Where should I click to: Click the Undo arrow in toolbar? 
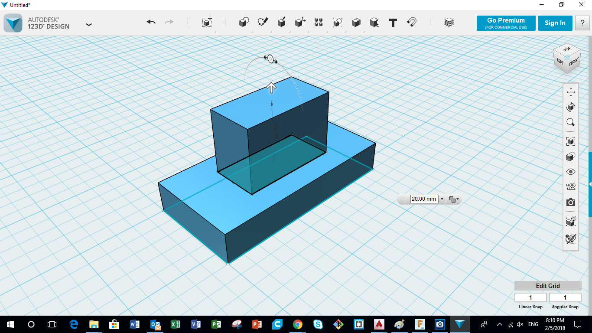coord(151,22)
